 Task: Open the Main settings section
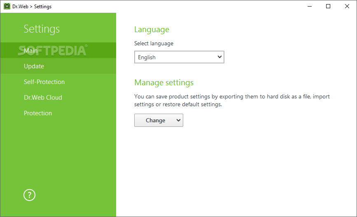(58, 50)
